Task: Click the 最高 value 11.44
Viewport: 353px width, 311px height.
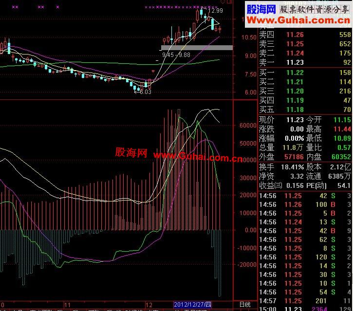Action: (x=342, y=129)
